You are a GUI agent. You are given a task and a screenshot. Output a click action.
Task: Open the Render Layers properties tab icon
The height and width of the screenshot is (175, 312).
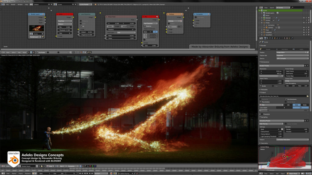click(268, 38)
